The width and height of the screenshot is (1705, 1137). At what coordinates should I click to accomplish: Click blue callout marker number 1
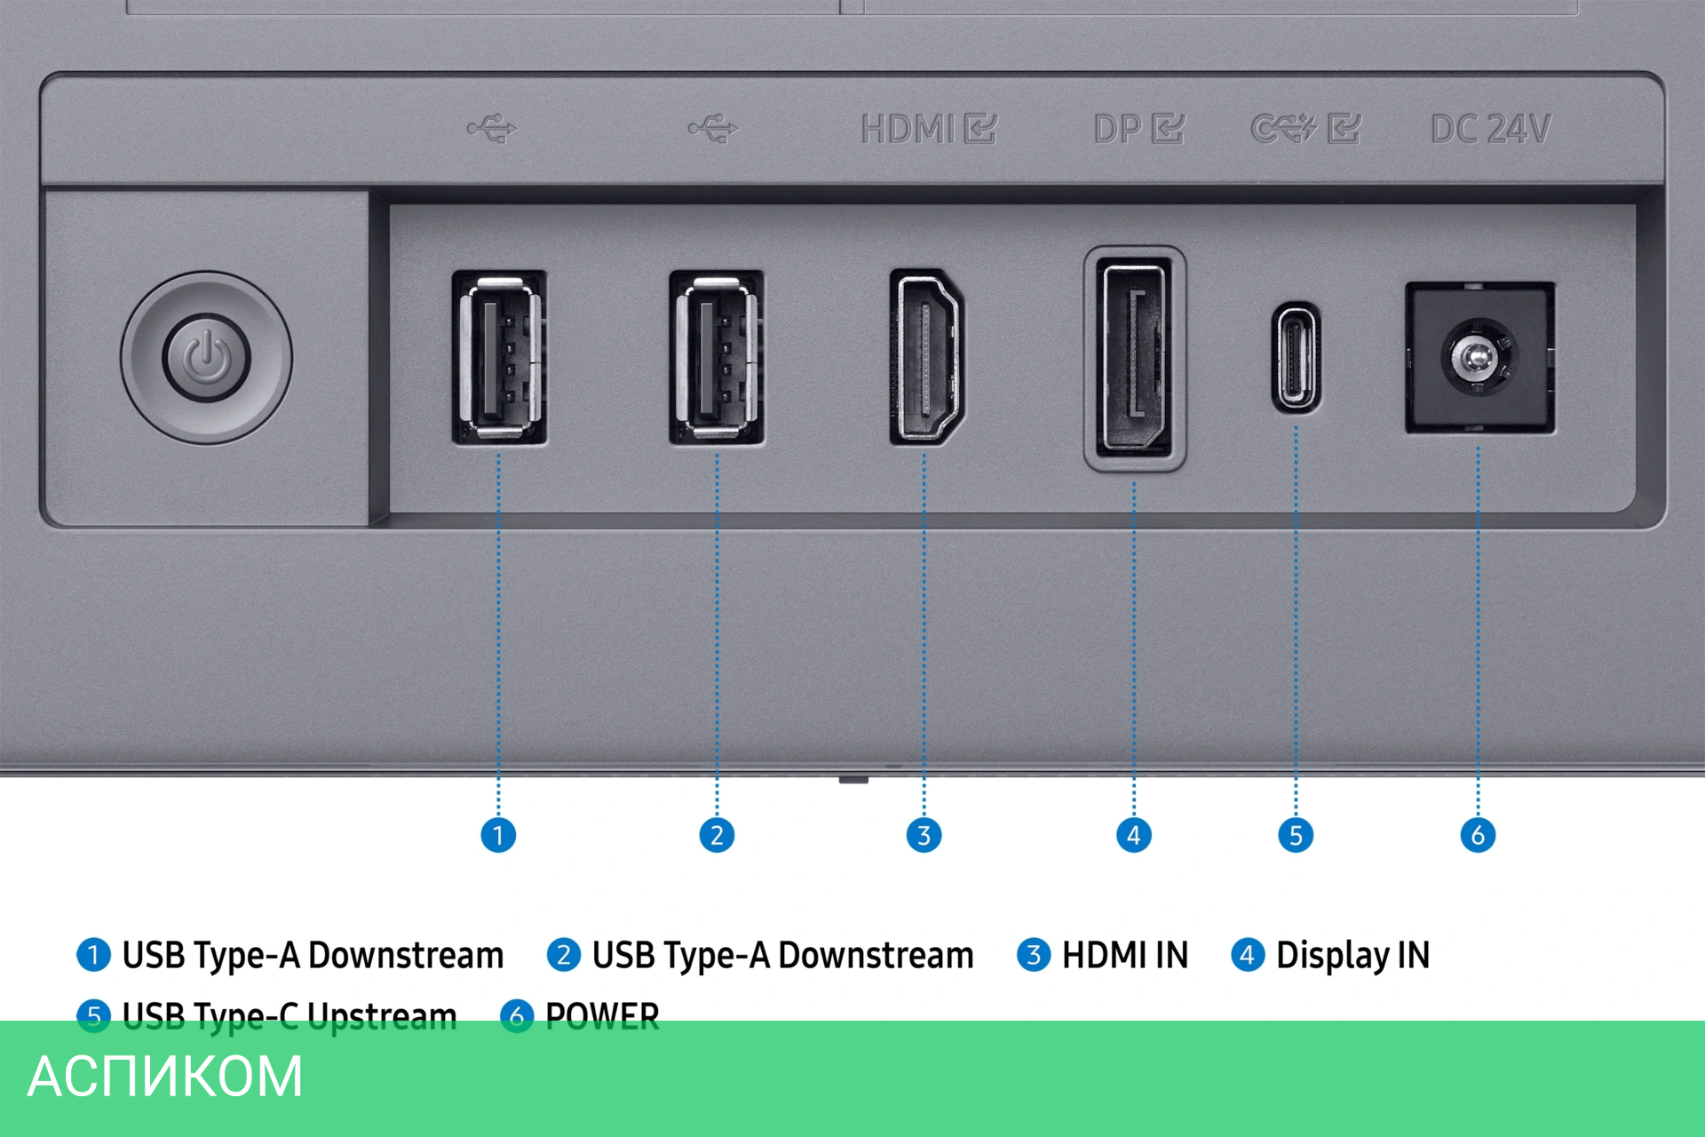coord(498,835)
